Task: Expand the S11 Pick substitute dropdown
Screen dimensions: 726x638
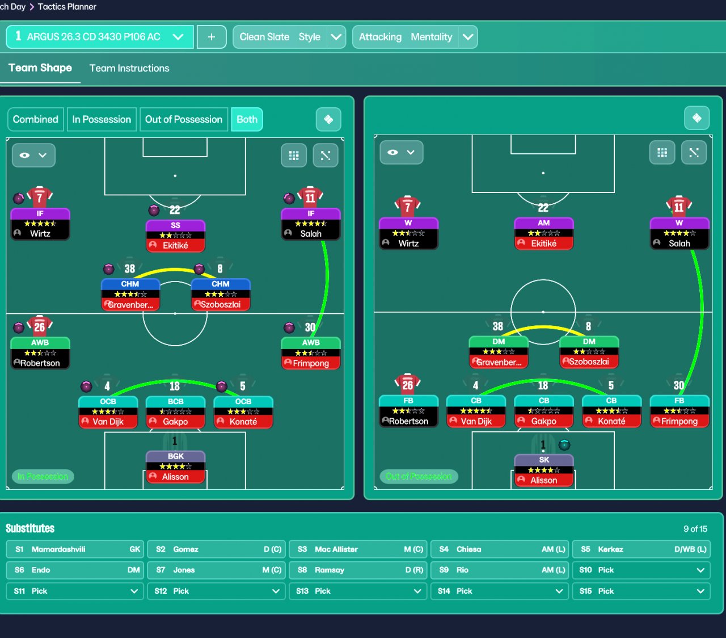Action: (x=75, y=591)
